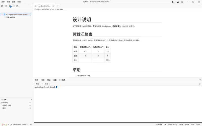Click hymd language mode in status bar
This screenshot has width=202, height=126.
coord(187,124)
